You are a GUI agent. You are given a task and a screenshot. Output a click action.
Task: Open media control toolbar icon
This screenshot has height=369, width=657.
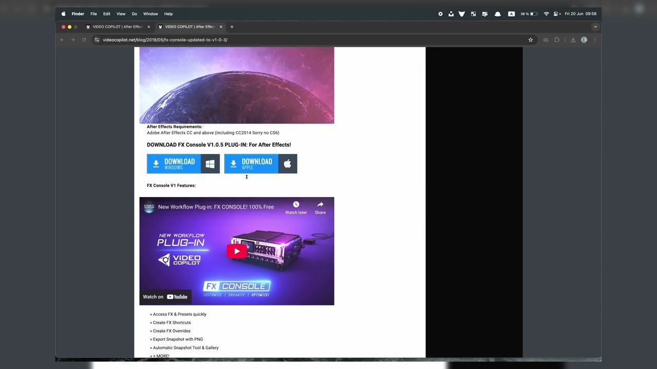point(546,40)
